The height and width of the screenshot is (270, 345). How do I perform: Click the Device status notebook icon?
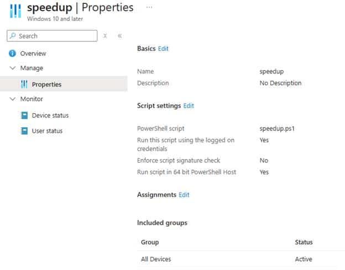24,115
